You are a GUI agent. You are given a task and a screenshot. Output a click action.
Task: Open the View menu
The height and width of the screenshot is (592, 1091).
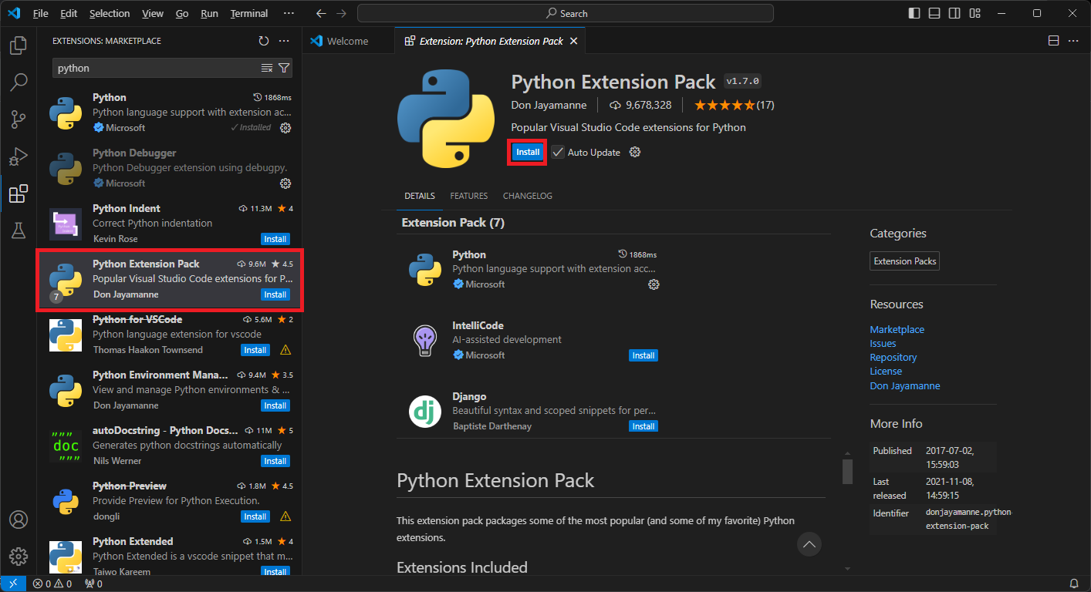point(153,13)
